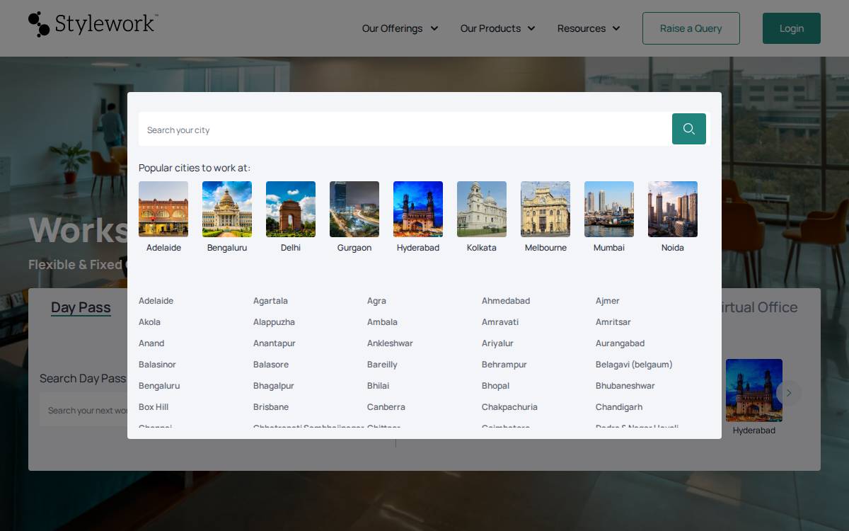Pick Belagavi (belgaum) in the city list

(634, 365)
